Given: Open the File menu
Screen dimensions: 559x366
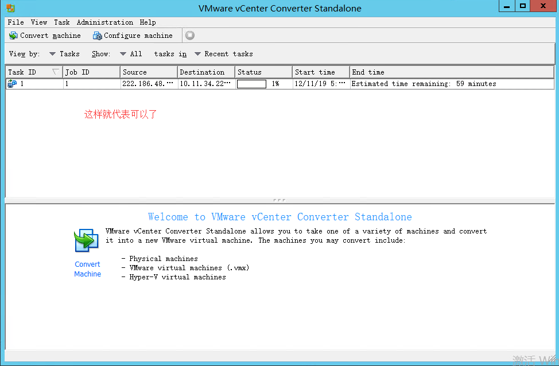Looking at the screenshot, I should pos(15,22).
